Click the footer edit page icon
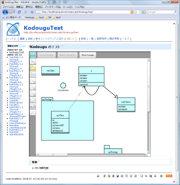The image size is (180, 185). pyautogui.click(x=104, y=176)
